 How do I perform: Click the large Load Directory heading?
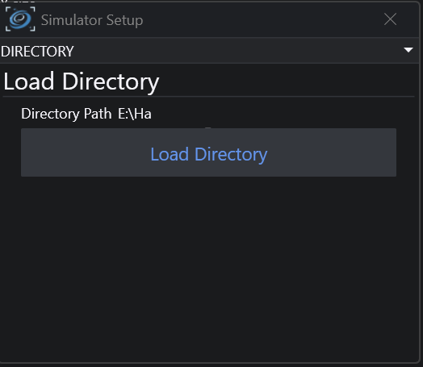[82, 81]
